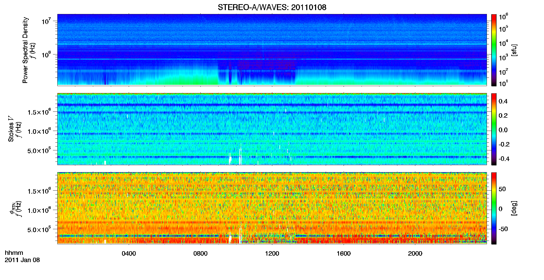Click the 10^5 label on the sfu color bar
Viewport: 544px width, 280px height.
tap(504, 29)
